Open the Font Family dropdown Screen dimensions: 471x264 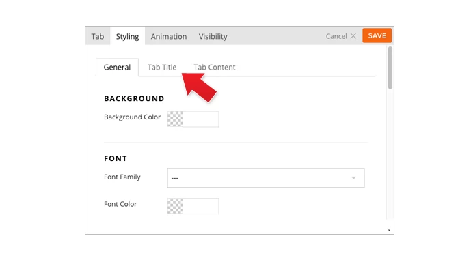point(266,178)
